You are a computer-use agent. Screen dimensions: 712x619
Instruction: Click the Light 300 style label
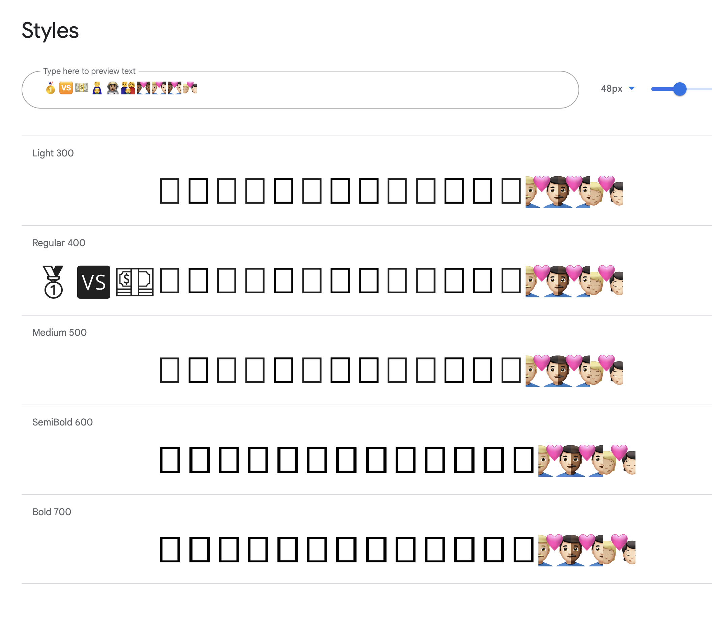tap(53, 153)
